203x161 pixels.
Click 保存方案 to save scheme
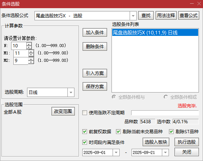(95, 87)
